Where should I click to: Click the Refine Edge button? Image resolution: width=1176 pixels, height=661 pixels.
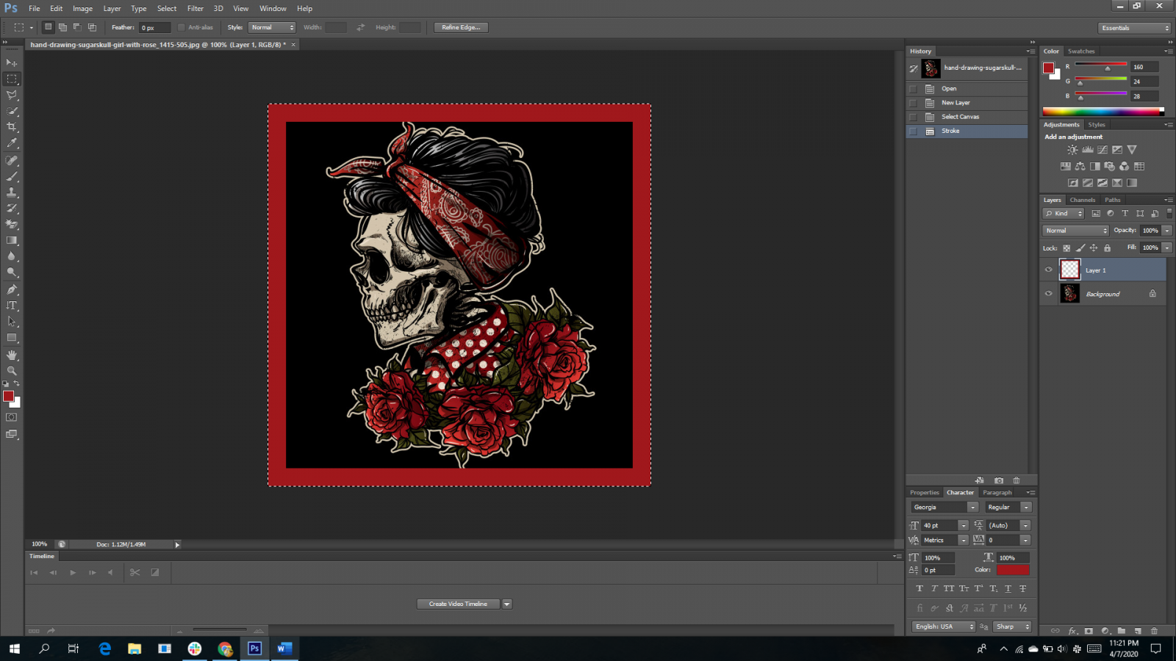(461, 27)
